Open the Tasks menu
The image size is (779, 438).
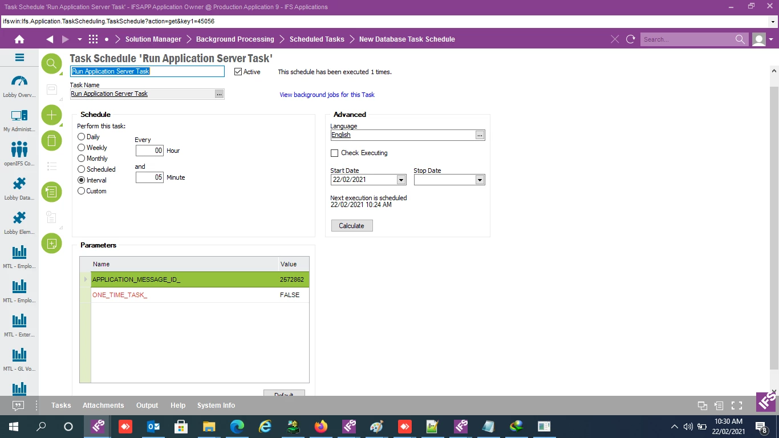tap(61, 405)
